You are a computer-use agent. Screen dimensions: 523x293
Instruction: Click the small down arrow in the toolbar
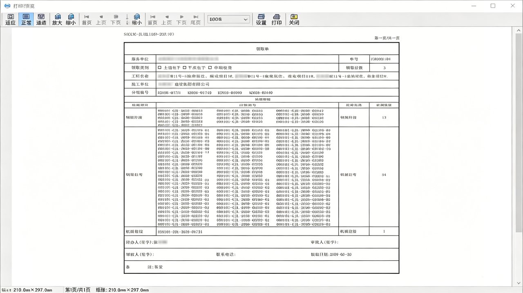coord(127,19)
